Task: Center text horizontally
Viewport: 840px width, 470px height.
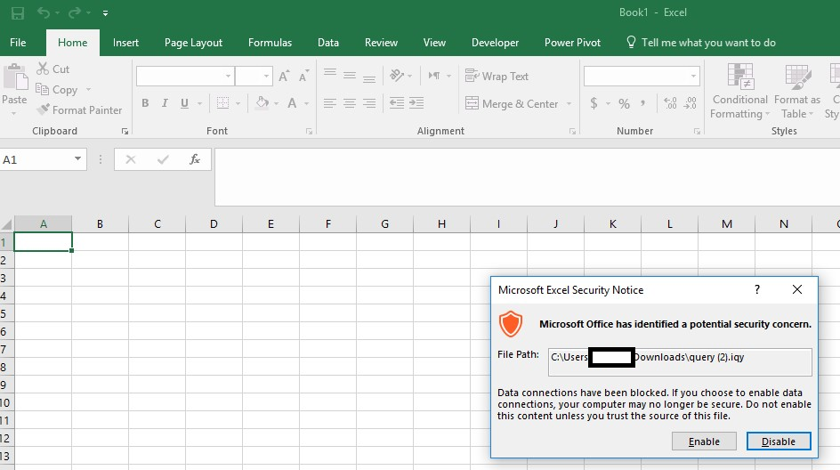Action: [x=350, y=103]
